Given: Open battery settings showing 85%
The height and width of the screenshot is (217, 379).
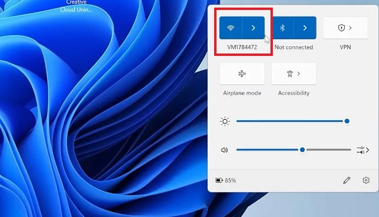Looking at the screenshot, I should pos(226,181).
